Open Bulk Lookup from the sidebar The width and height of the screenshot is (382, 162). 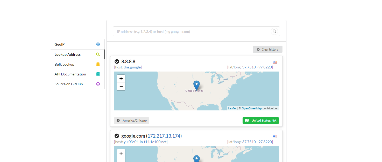64,64
